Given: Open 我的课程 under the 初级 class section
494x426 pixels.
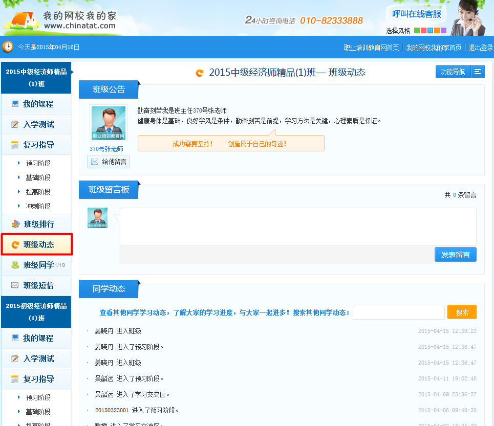Looking at the screenshot, I should pyautogui.click(x=38, y=338).
